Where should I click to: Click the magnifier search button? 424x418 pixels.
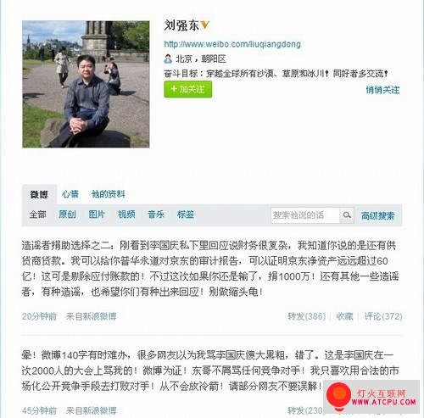pyautogui.click(x=347, y=215)
